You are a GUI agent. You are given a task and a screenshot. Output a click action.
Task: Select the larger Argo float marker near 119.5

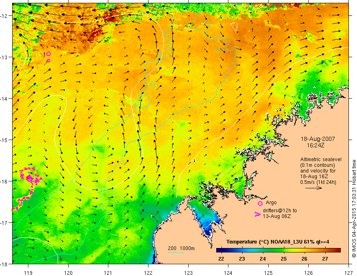click(48, 54)
